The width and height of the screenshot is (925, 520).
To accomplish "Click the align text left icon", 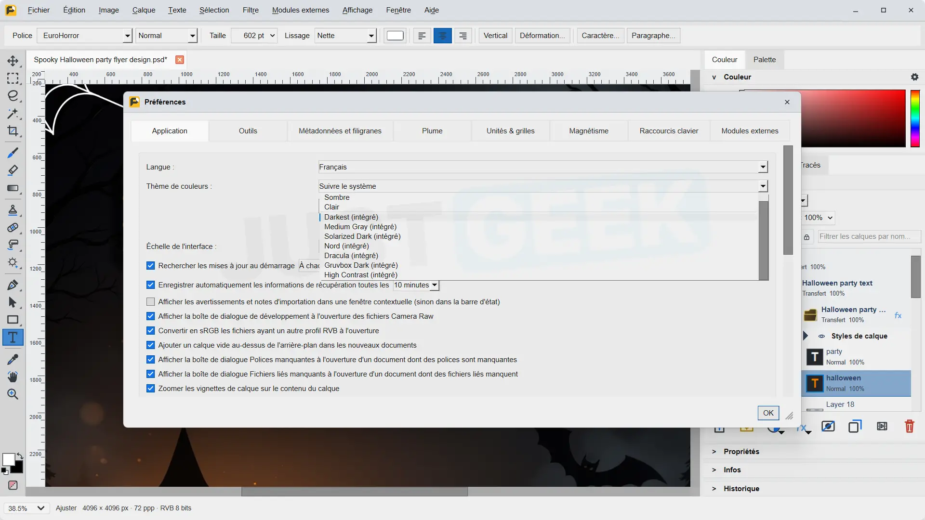I will [x=422, y=36].
